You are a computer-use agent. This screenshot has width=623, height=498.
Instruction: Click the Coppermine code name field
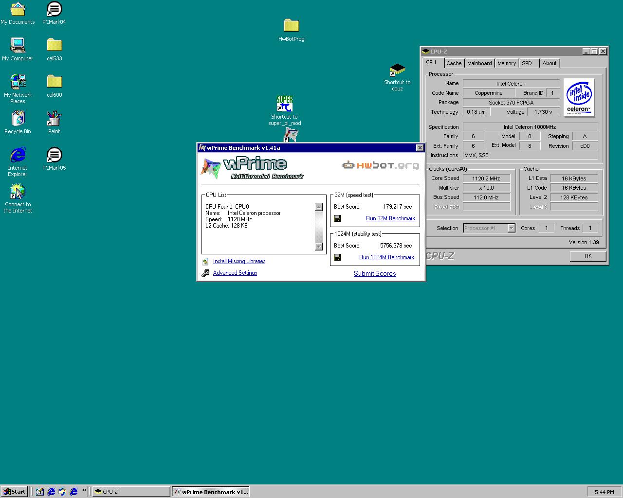[489, 93]
